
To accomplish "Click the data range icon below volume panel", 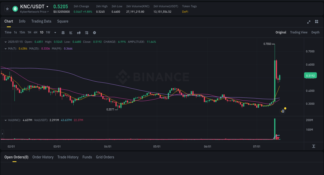I will pyautogui.click(x=313, y=146).
